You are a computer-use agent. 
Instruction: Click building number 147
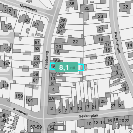pyautogui.click(x=7, y=64)
